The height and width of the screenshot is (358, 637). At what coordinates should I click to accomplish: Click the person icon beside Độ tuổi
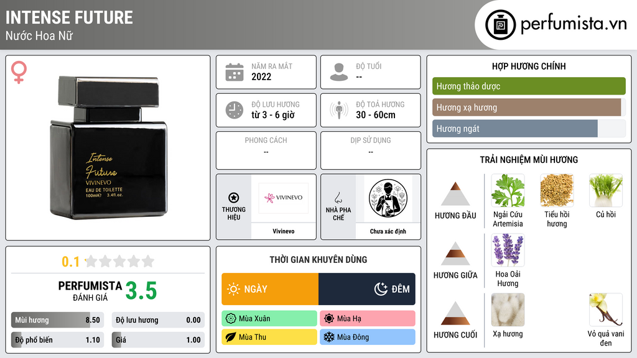tap(339, 72)
